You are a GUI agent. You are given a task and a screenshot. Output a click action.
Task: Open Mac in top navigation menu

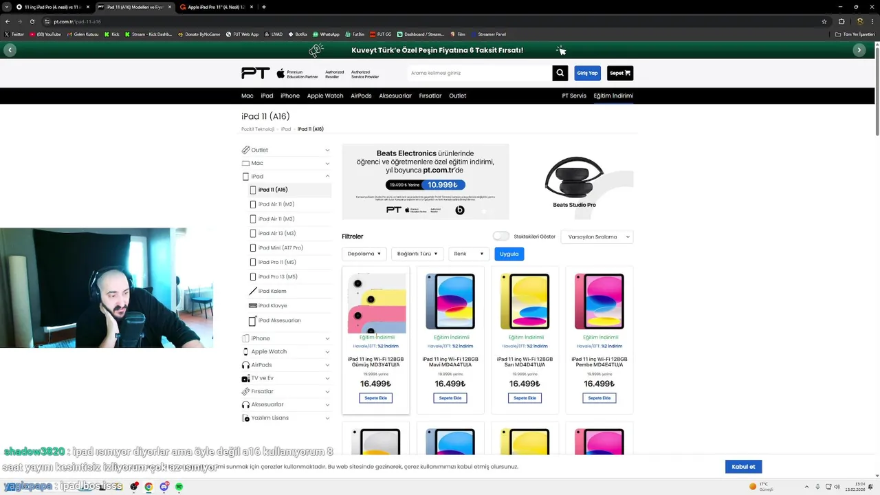(x=247, y=96)
